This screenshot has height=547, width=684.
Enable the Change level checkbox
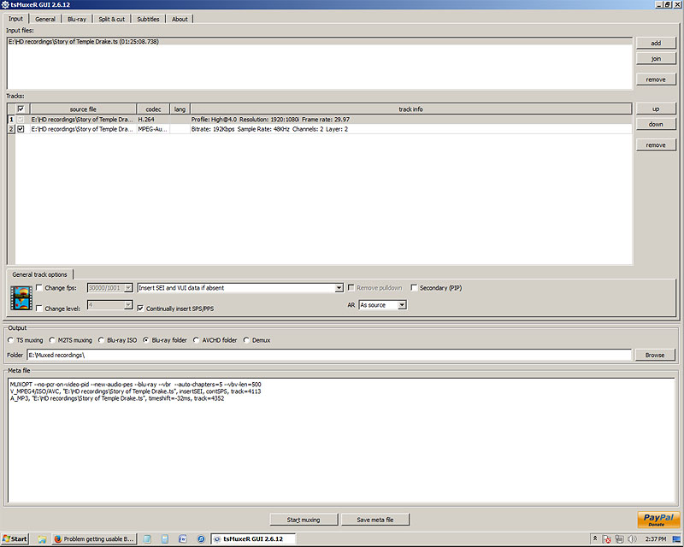pos(39,309)
